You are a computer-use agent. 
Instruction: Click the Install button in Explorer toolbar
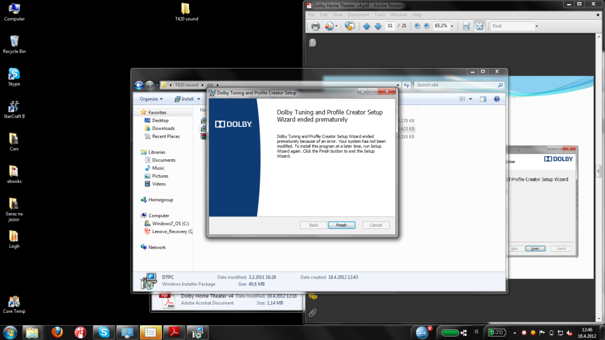tap(184, 99)
